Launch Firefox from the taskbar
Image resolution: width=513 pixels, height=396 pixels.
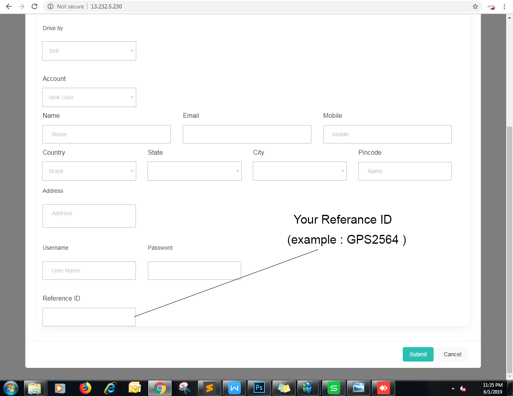coord(85,388)
